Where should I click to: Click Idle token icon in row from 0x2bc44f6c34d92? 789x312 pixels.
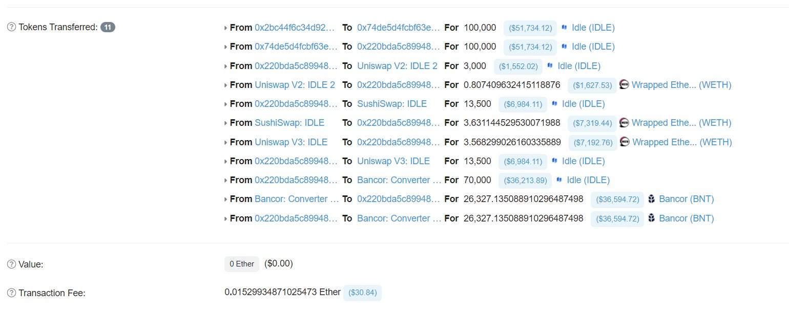pos(565,28)
